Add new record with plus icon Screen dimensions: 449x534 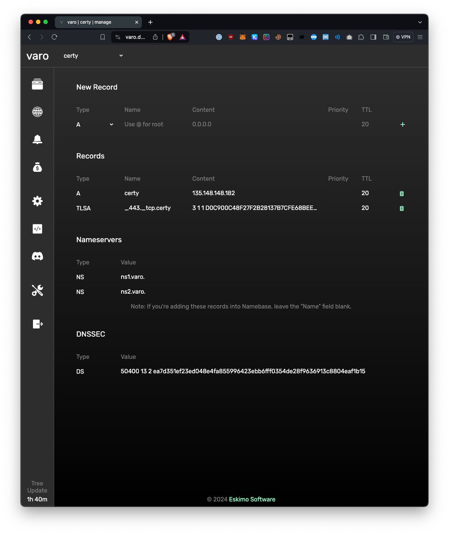click(403, 125)
